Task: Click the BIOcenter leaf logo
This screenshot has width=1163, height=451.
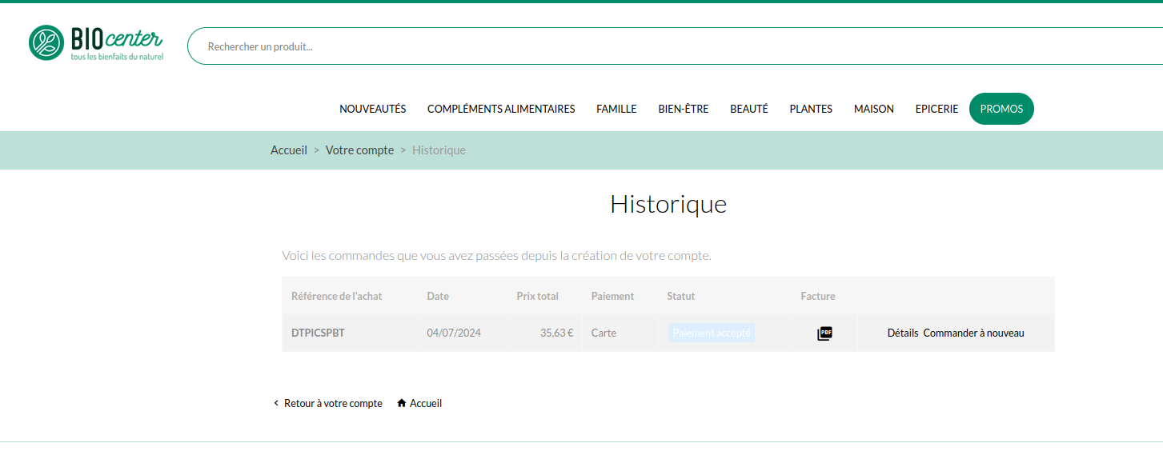Action: pyautogui.click(x=46, y=43)
